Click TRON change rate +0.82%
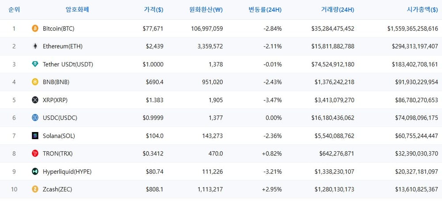The image size is (442, 202). click(272, 154)
